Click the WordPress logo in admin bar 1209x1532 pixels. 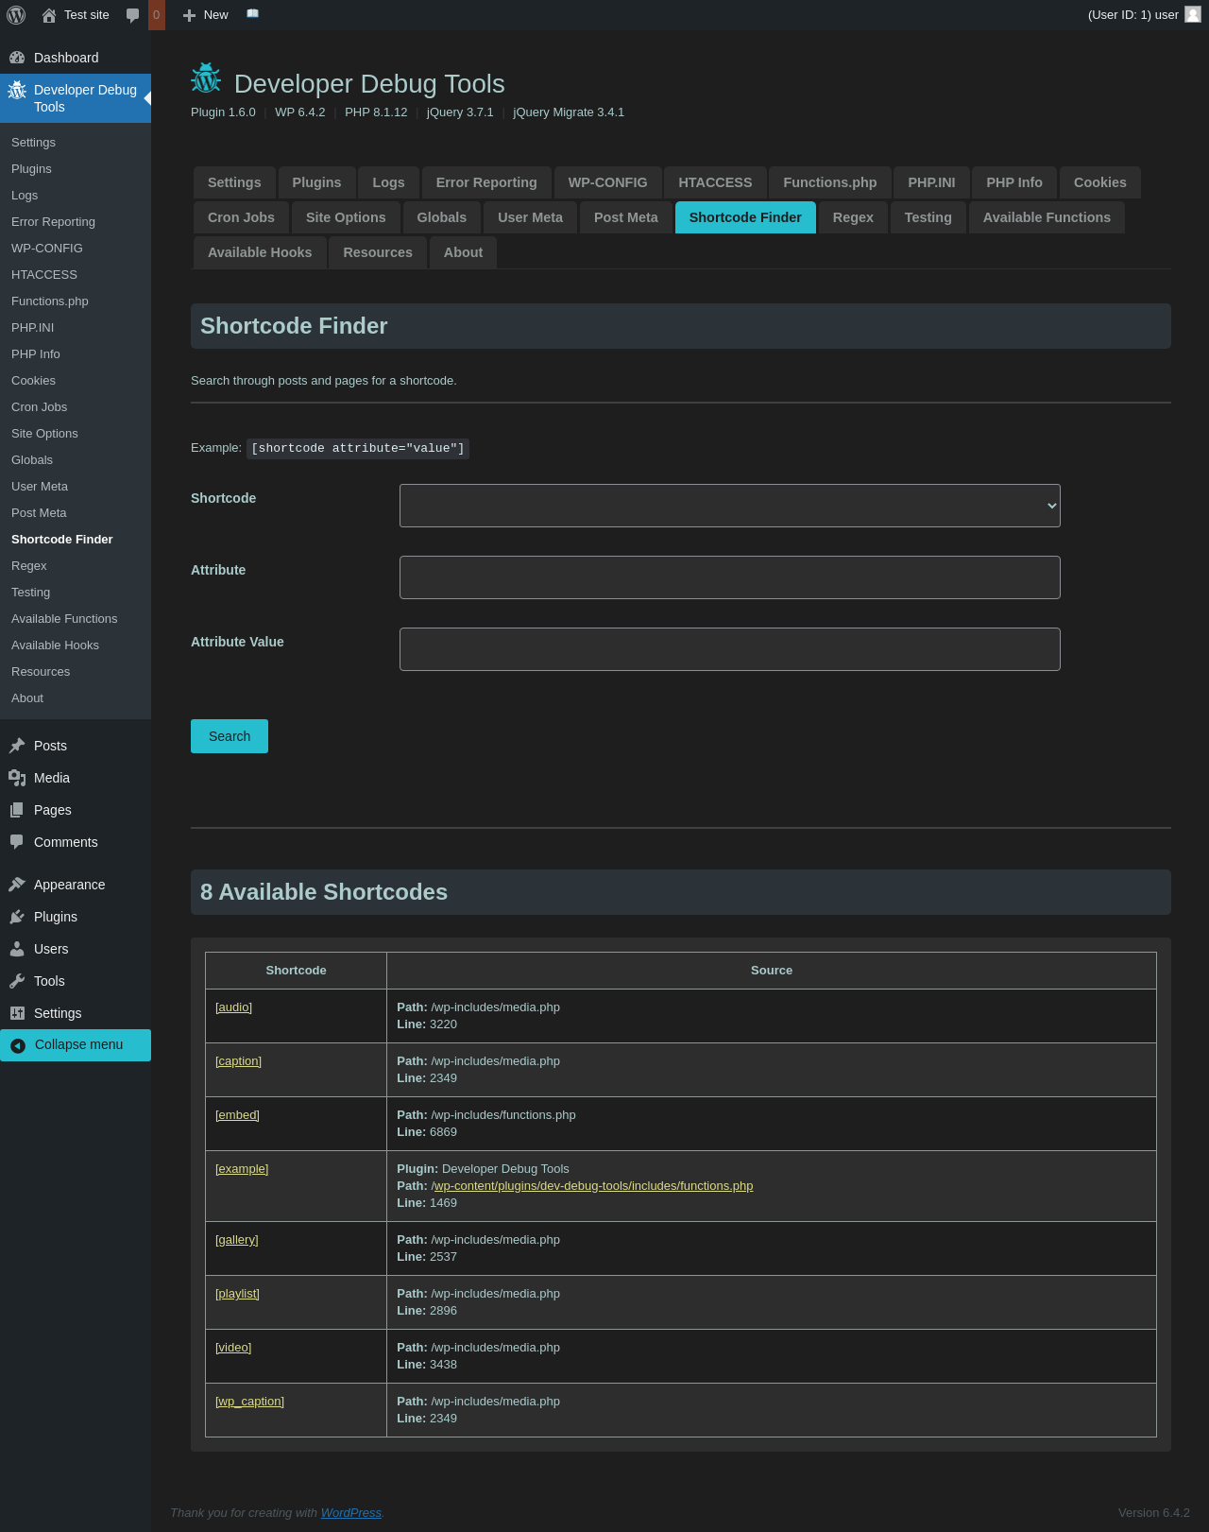(x=16, y=15)
